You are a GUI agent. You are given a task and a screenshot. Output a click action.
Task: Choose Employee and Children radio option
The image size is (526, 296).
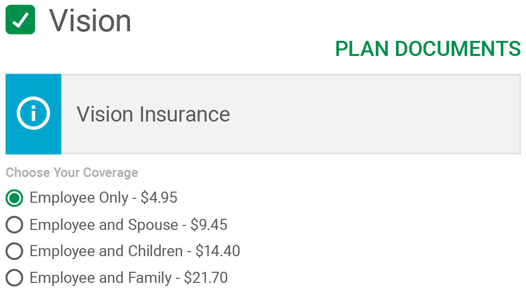click(15, 251)
